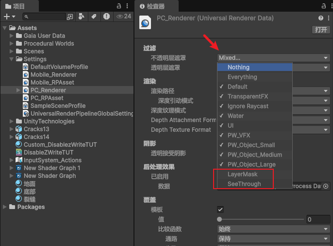Uncheck the UI layer

point(255,125)
